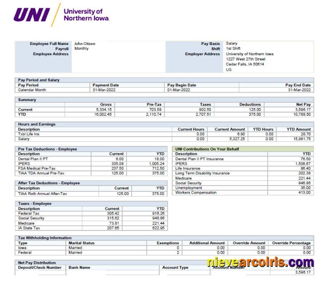326x283 pixels.
Task: Select the Taxes - Employee section header
Action: [35, 203]
